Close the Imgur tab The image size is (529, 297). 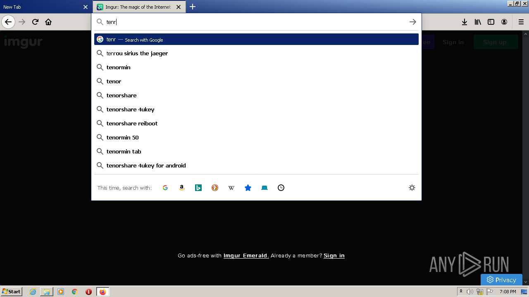pyautogui.click(x=179, y=7)
